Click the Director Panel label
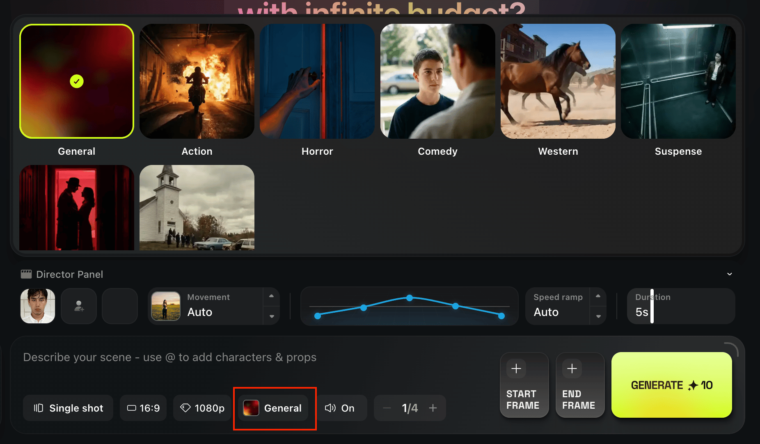The width and height of the screenshot is (760, 444). click(70, 274)
